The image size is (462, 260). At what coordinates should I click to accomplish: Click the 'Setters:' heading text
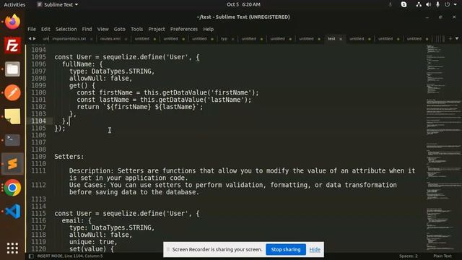coord(69,157)
